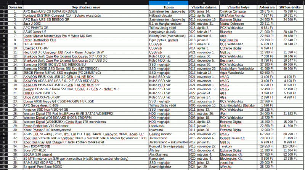Select value cell '126 090 Ft'

[290, 146]
